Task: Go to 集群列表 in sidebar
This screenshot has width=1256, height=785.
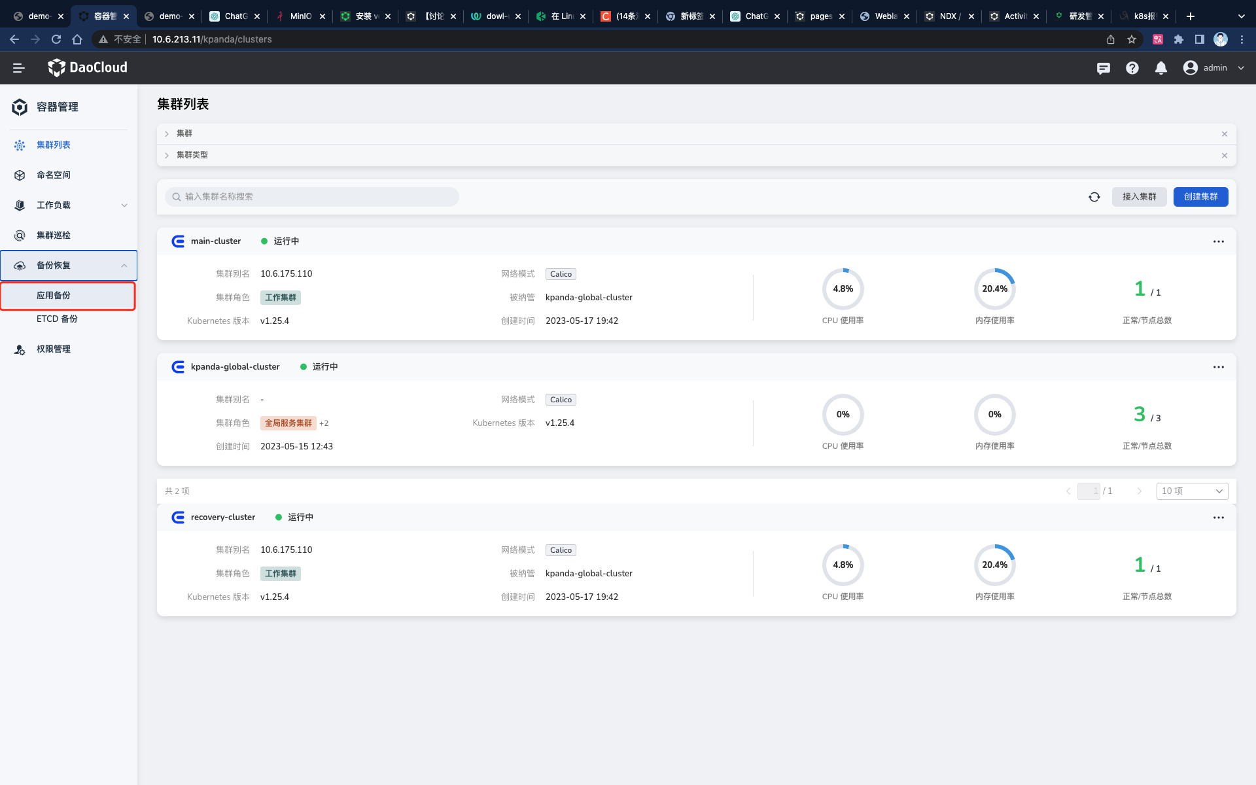Action: click(54, 145)
